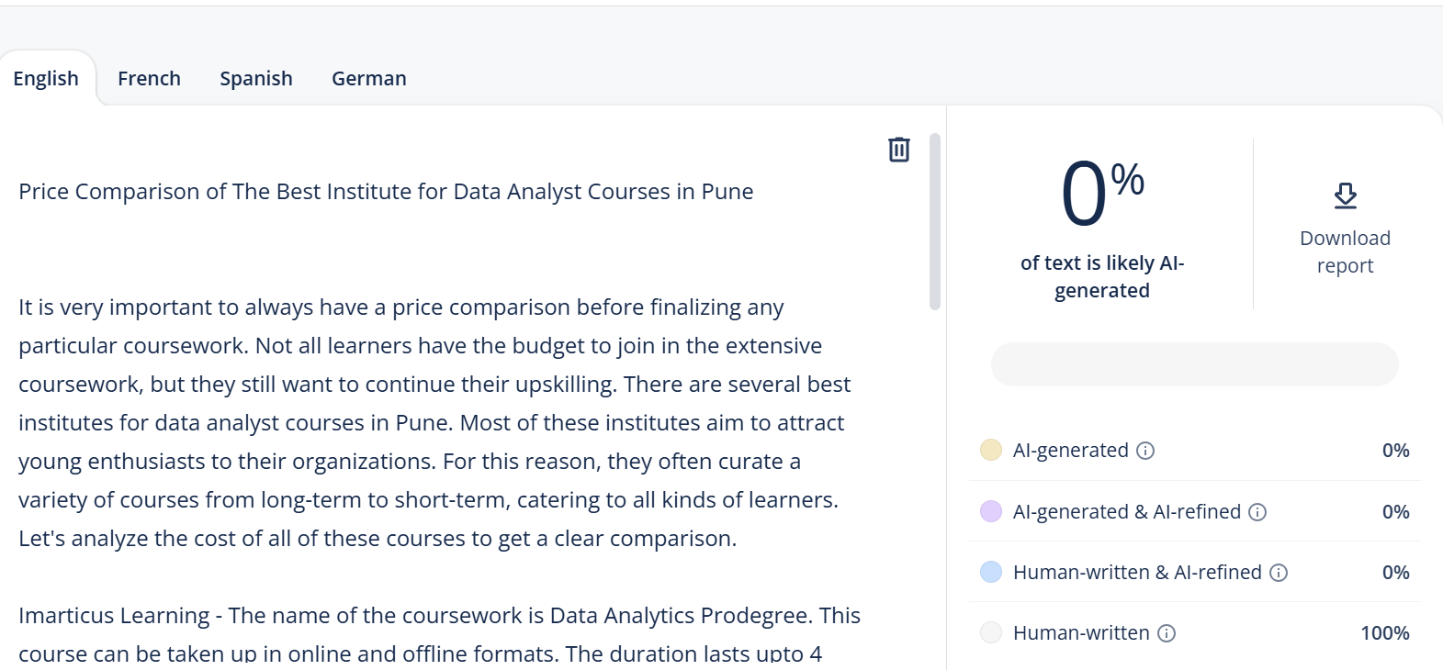Image resolution: width=1443 pixels, height=670 pixels.
Task: Click the blue Human-written & AI-refined dot
Action: [991, 572]
